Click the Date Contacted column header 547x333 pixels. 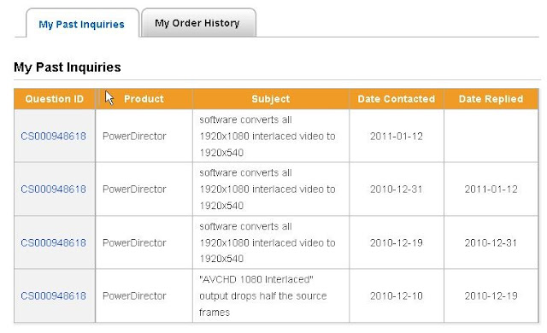(397, 99)
